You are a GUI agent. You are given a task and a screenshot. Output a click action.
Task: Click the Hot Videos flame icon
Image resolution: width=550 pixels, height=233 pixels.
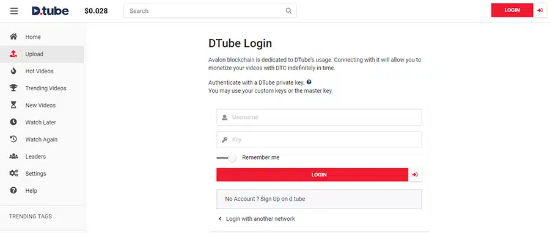(13, 71)
